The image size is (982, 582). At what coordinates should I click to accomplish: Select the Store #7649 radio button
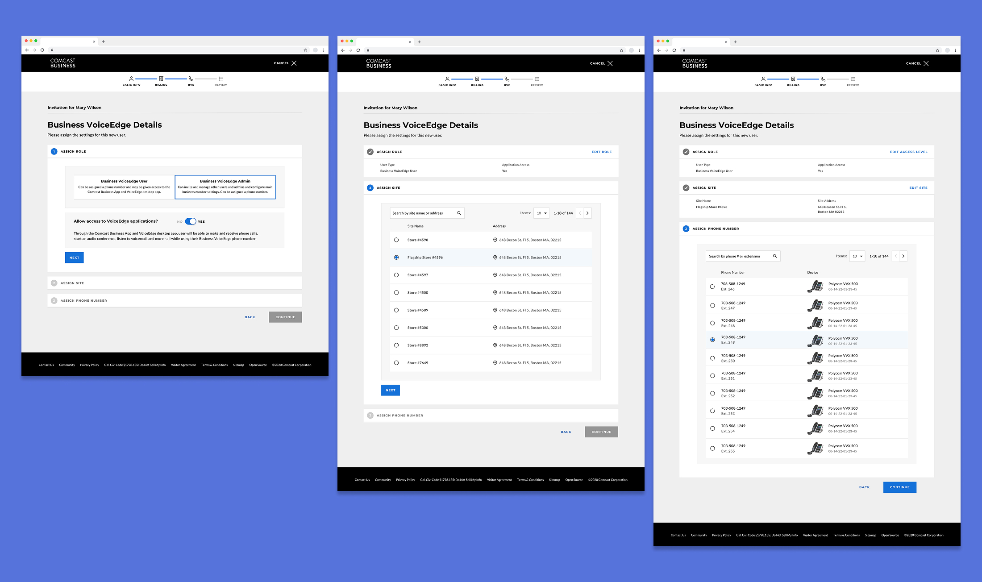click(x=396, y=363)
